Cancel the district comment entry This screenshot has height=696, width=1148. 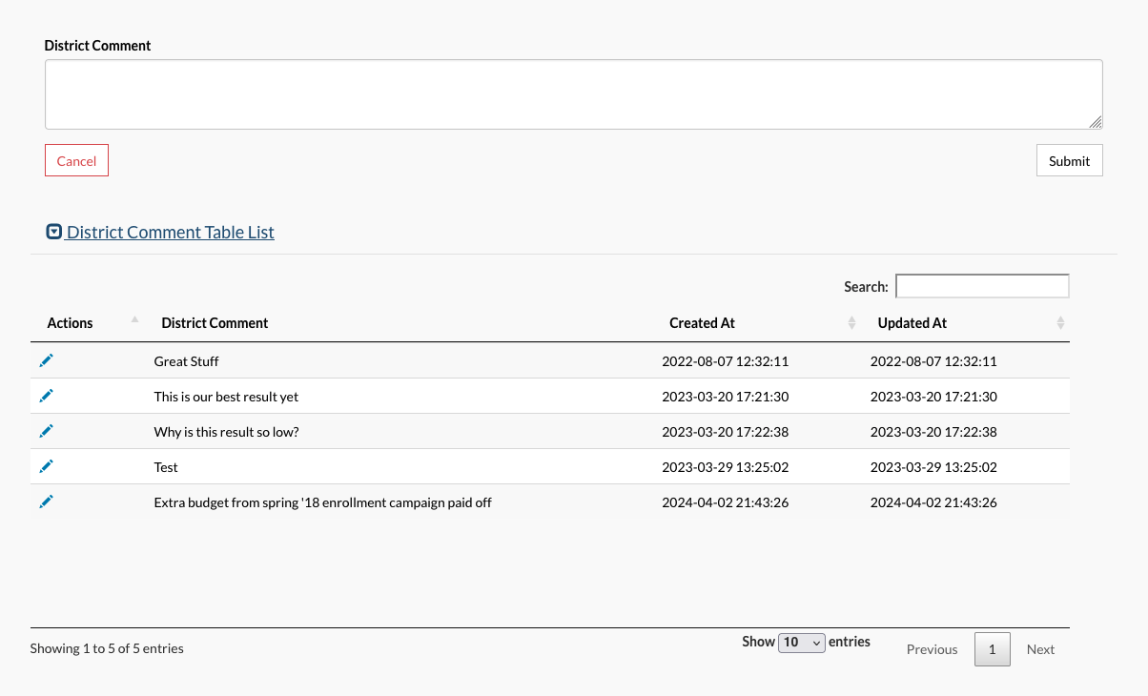point(76,160)
